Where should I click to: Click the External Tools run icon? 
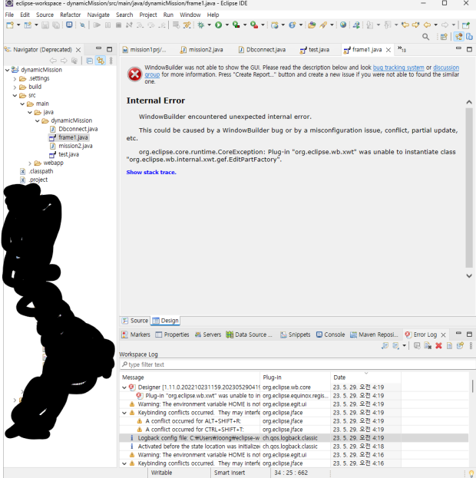click(x=254, y=25)
